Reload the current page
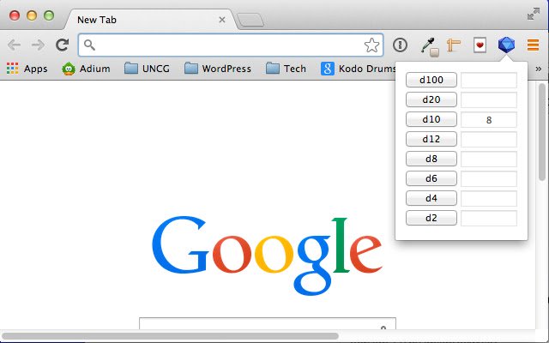 pyautogui.click(x=63, y=45)
